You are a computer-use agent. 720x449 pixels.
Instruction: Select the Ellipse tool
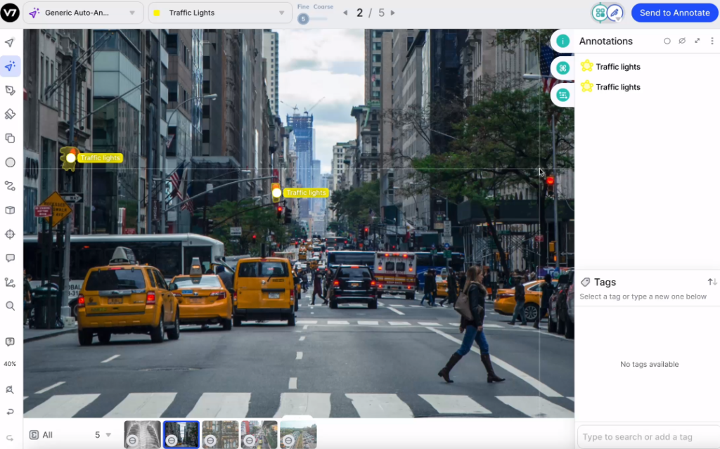10,162
